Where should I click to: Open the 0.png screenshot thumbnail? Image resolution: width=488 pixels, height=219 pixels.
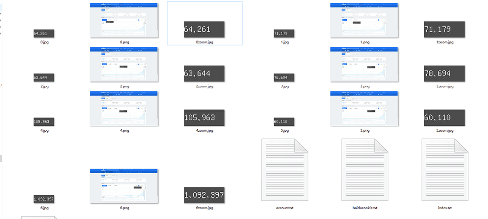124,21
